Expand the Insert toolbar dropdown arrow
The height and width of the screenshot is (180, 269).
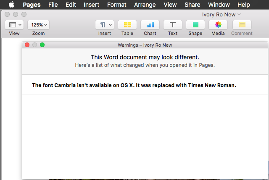[x=110, y=25]
